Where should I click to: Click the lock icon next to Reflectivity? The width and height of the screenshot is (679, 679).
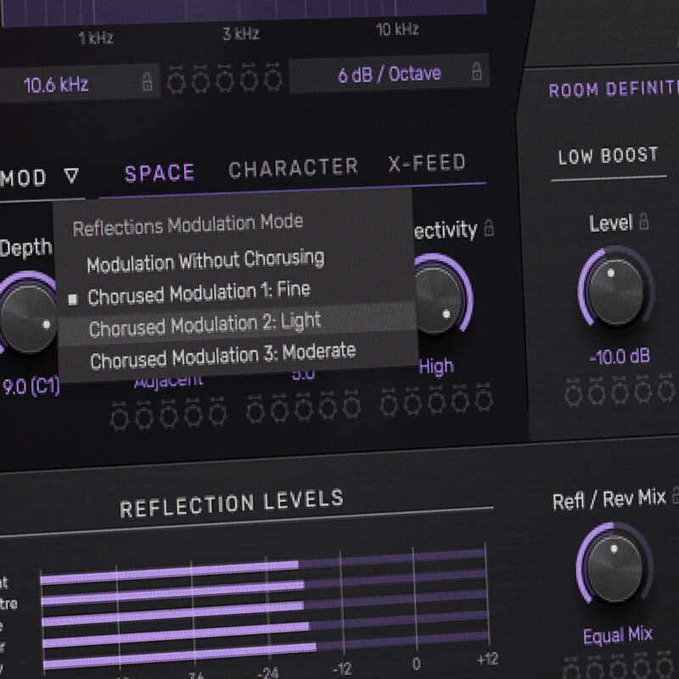[x=489, y=227]
